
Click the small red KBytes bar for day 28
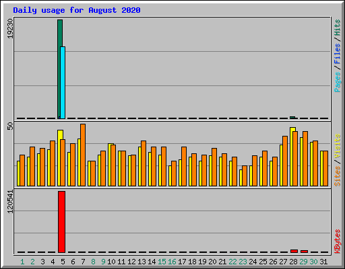294,251
